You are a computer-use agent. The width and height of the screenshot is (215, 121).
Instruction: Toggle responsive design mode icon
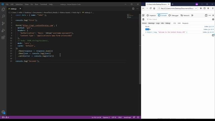pos(206,15)
